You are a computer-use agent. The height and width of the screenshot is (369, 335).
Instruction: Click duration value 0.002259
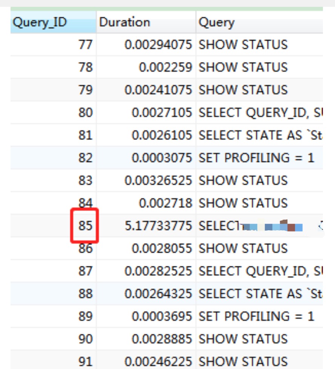point(166,67)
